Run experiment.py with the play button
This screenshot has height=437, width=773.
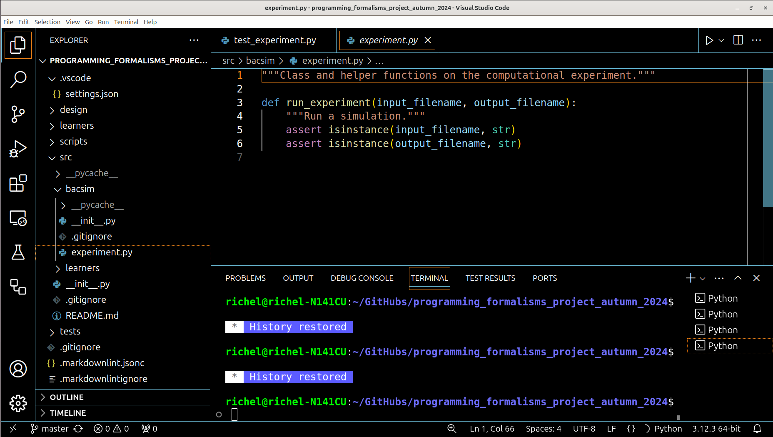(x=709, y=40)
